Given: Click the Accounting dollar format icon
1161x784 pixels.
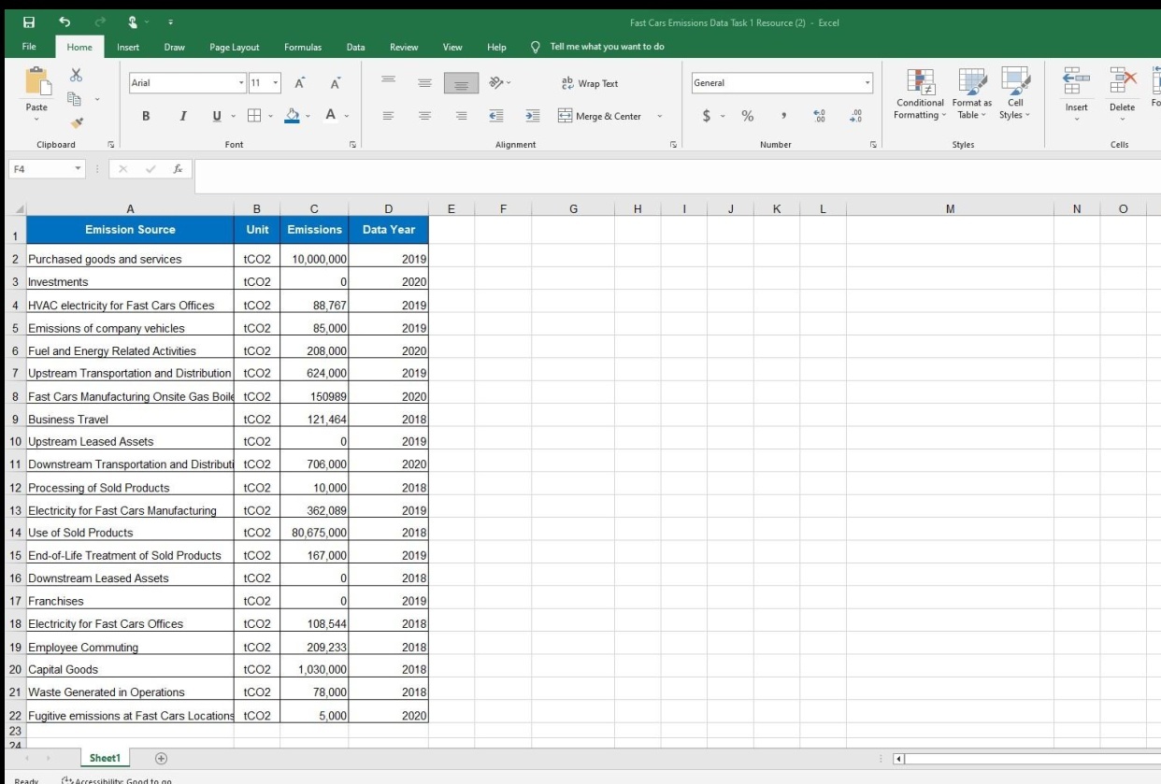Looking at the screenshot, I should click(x=708, y=116).
